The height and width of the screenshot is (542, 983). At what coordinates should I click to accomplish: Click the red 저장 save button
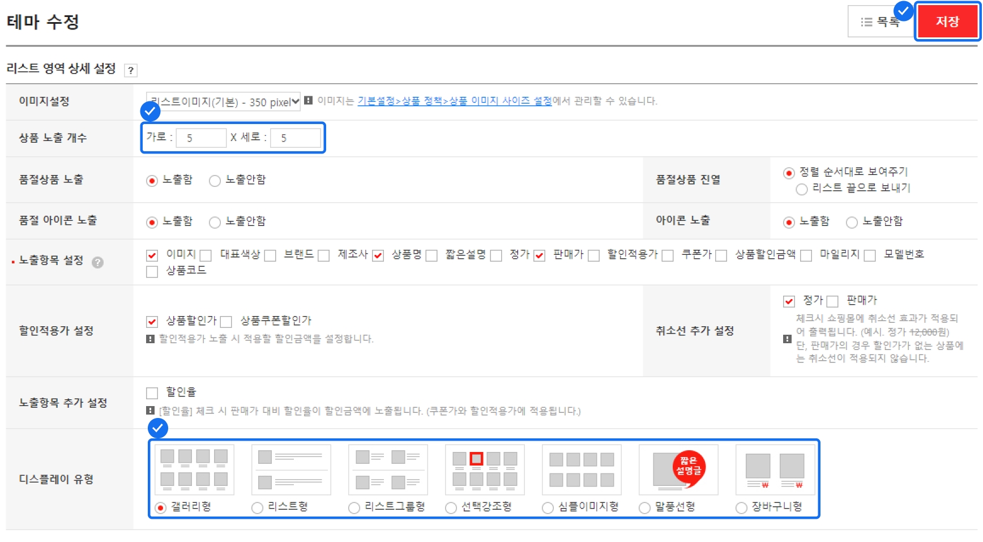point(947,22)
